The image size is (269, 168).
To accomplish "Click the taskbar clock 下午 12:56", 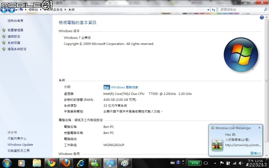I will [255, 161].
